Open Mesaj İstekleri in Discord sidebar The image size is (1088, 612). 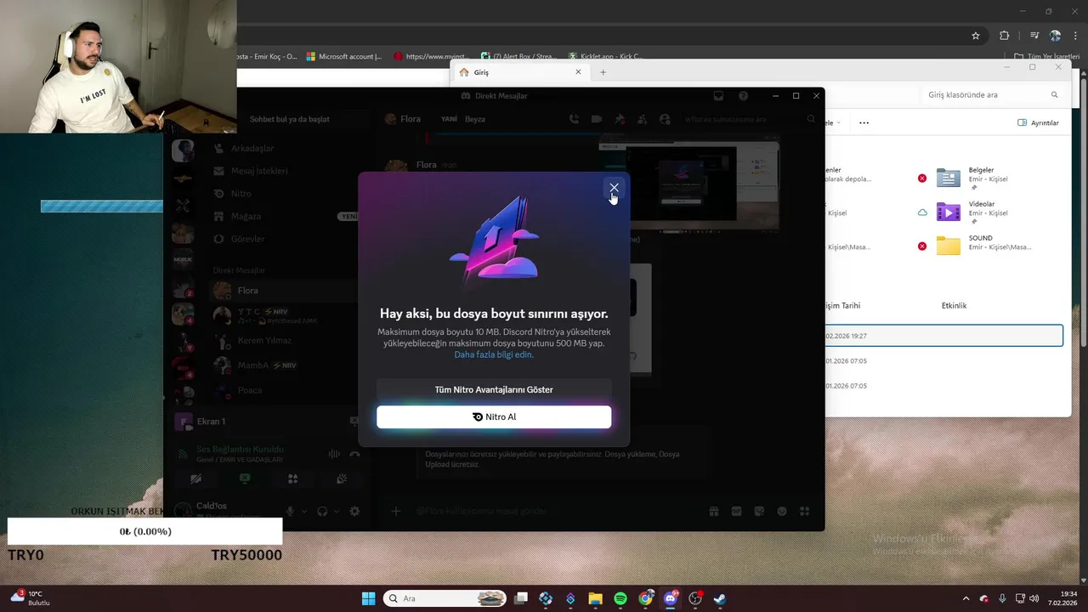tap(284, 171)
